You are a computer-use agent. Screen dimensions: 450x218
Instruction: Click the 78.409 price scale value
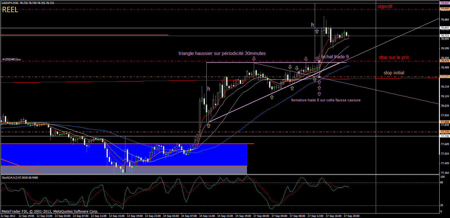click(x=445, y=68)
